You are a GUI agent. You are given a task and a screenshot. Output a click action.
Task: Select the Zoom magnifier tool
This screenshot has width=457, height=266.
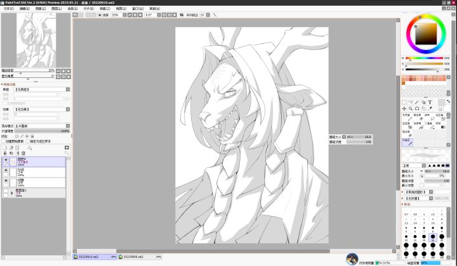click(x=411, y=109)
